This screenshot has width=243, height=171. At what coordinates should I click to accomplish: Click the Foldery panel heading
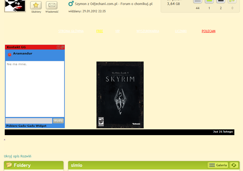[x=22, y=165]
